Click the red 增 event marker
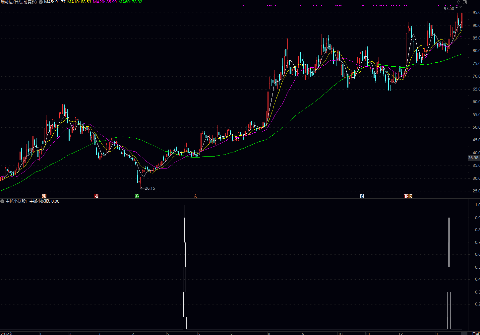This screenshot has width=480, height=335. (96, 196)
